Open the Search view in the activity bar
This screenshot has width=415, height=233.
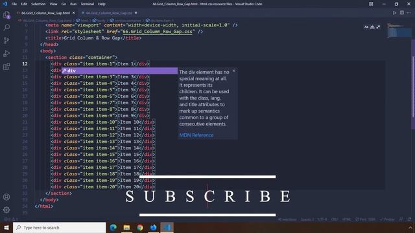(x=6, y=27)
